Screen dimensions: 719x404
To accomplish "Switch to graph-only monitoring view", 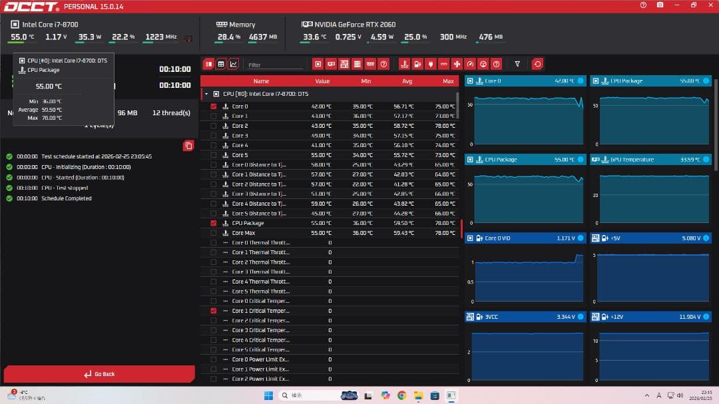I will pyautogui.click(x=234, y=64).
